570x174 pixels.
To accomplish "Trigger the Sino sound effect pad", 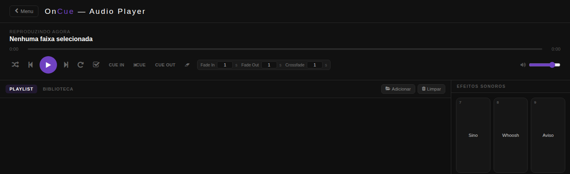I will coord(473,135).
